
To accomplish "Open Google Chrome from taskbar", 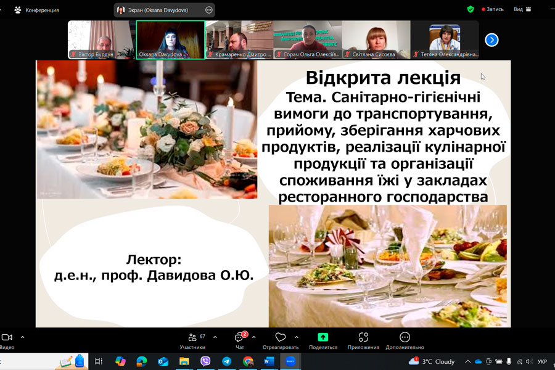I will (248, 361).
